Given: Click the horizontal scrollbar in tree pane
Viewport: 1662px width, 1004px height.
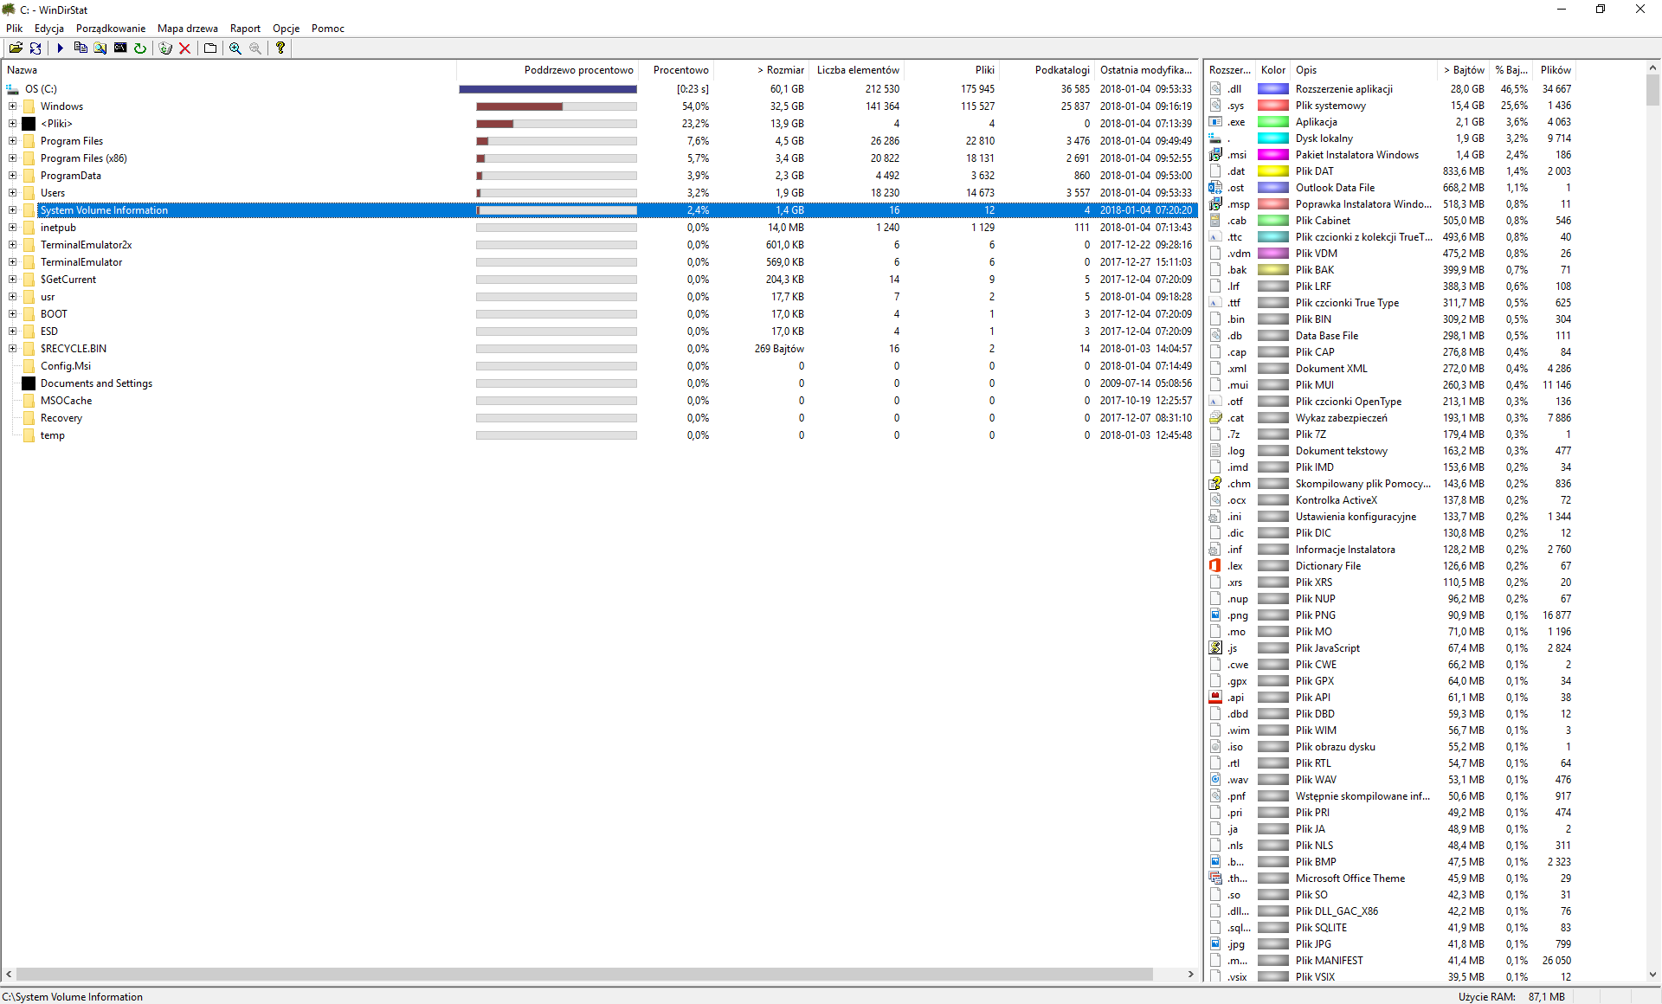Looking at the screenshot, I should pyautogui.click(x=584, y=975).
